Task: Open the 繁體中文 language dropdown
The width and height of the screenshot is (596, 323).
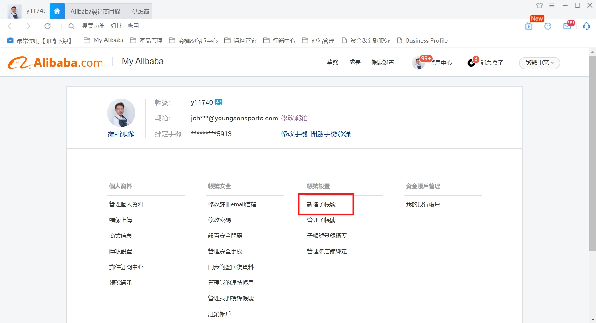Action: [x=539, y=63]
